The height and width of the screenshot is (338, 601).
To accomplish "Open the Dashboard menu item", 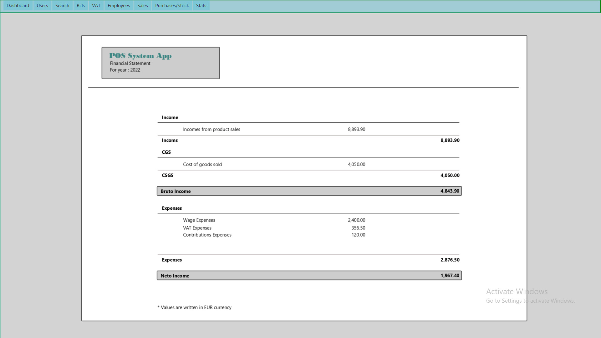I will coord(18,6).
